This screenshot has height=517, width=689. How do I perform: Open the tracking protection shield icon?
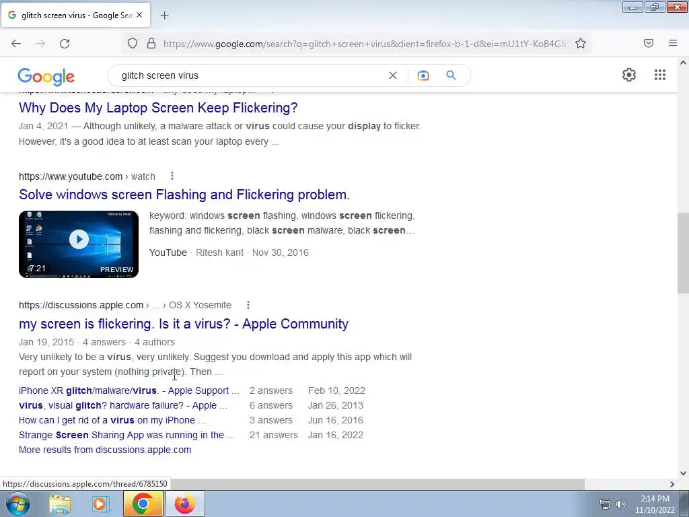[133, 43]
